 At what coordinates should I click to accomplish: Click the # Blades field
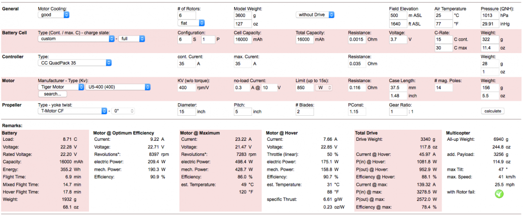point(305,112)
